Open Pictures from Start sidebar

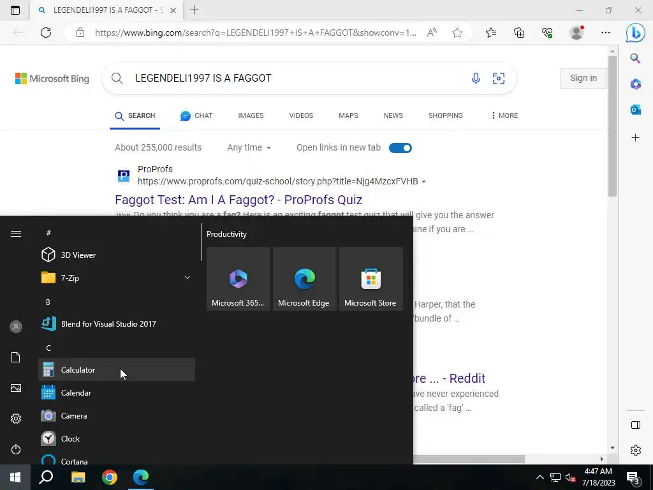(16, 388)
